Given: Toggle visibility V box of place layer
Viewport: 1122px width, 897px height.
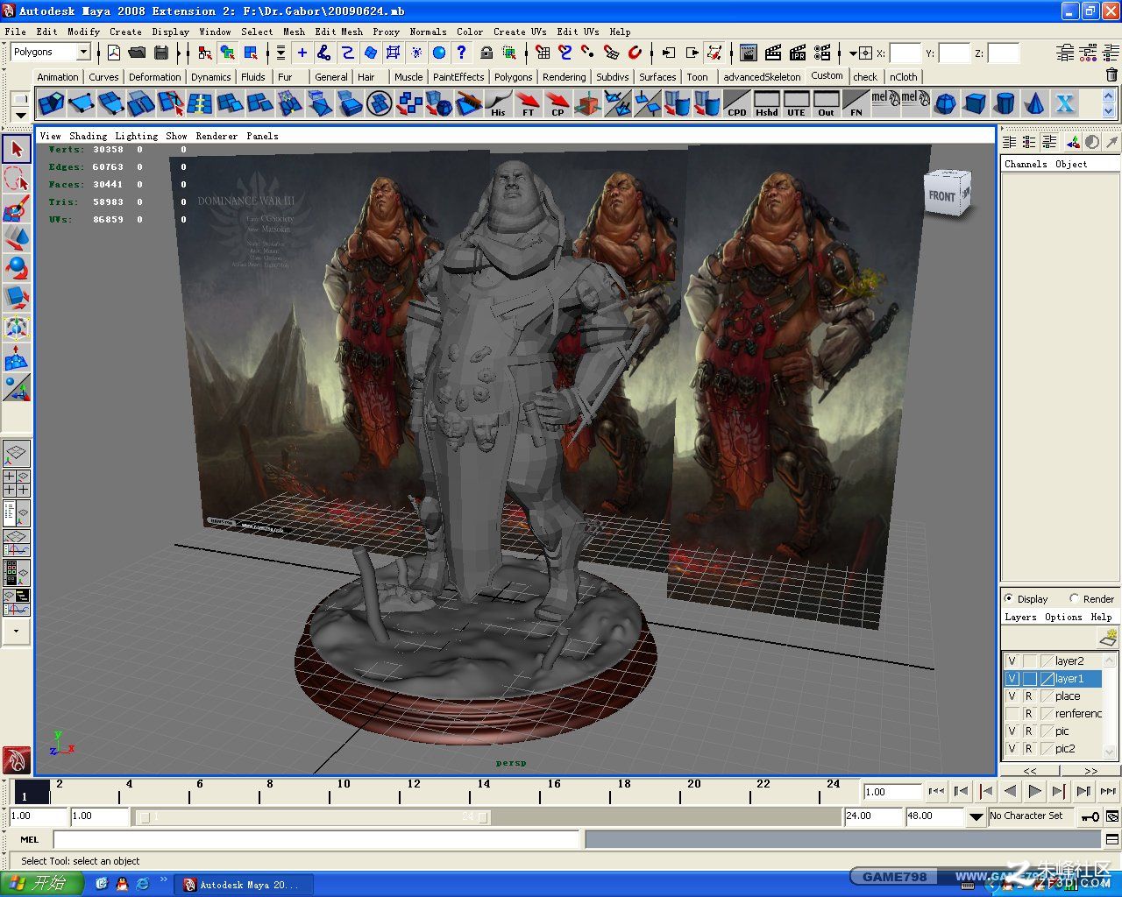Looking at the screenshot, I should tap(1012, 696).
